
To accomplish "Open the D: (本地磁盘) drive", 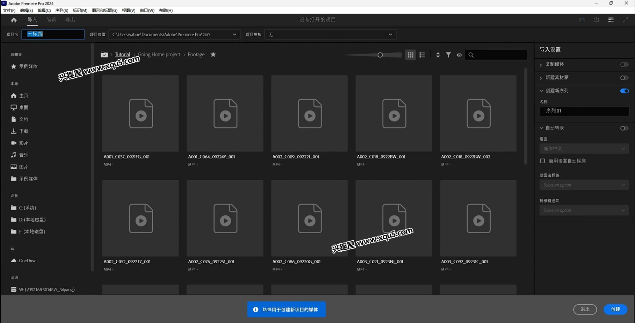I will click(x=28, y=219).
